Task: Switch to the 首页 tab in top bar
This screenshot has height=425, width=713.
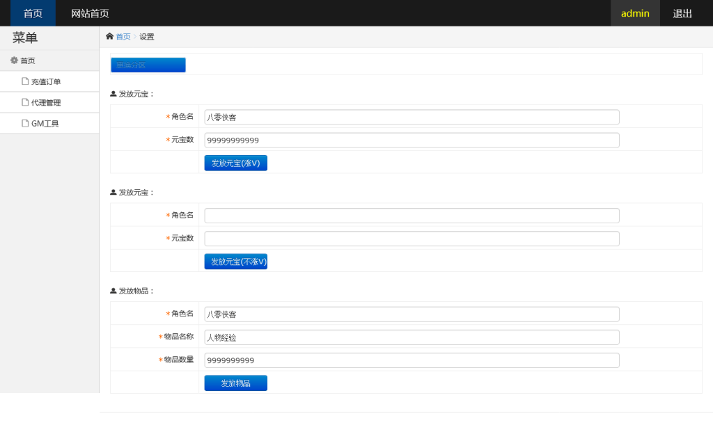Action: (x=33, y=13)
